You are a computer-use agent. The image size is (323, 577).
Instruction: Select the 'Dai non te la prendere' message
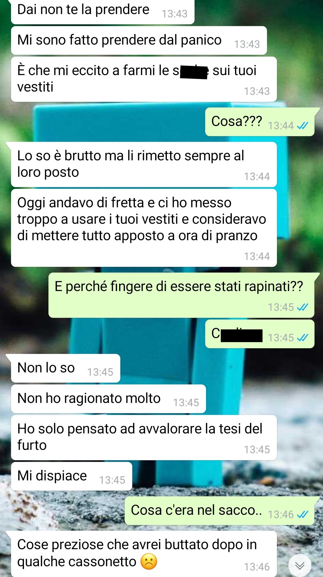tap(103, 11)
